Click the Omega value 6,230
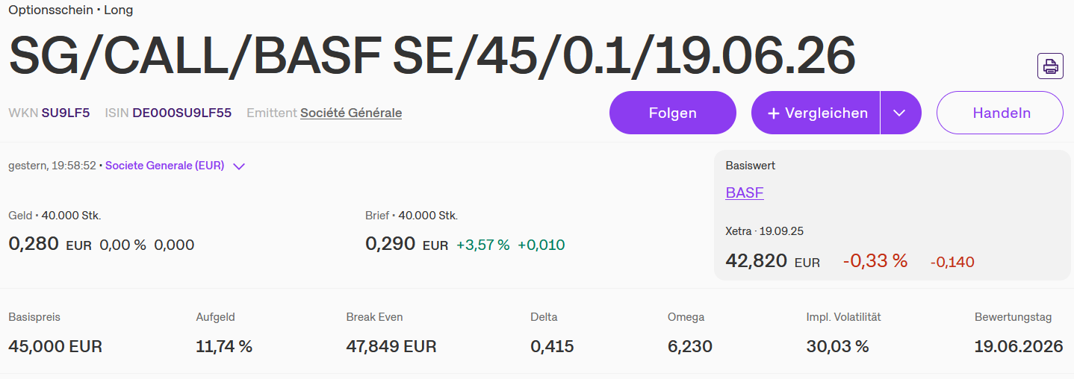This screenshot has height=379, width=1074. pyautogui.click(x=690, y=347)
